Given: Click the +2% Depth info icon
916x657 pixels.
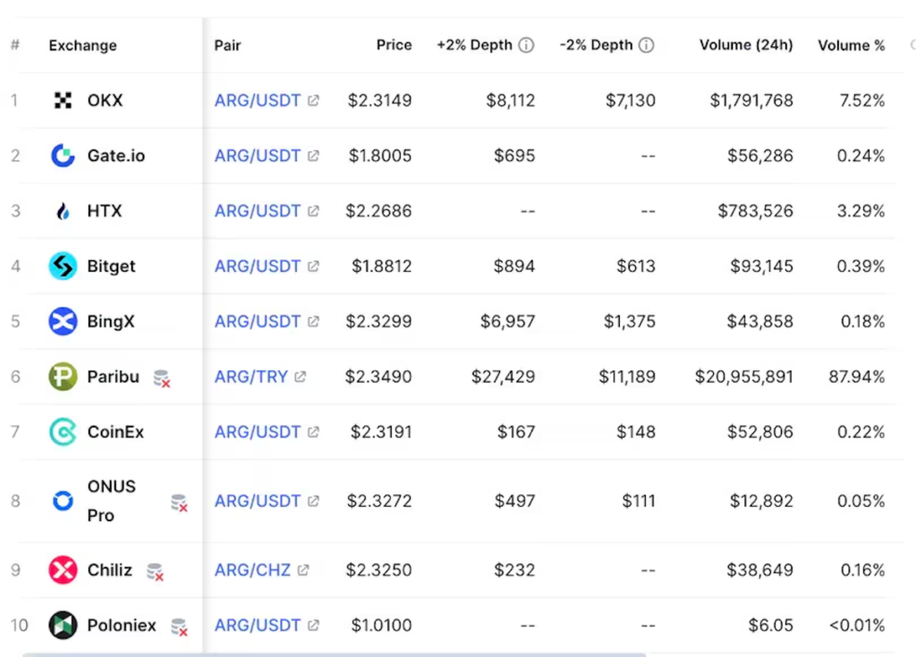Looking at the screenshot, I should tap(526, 45).
